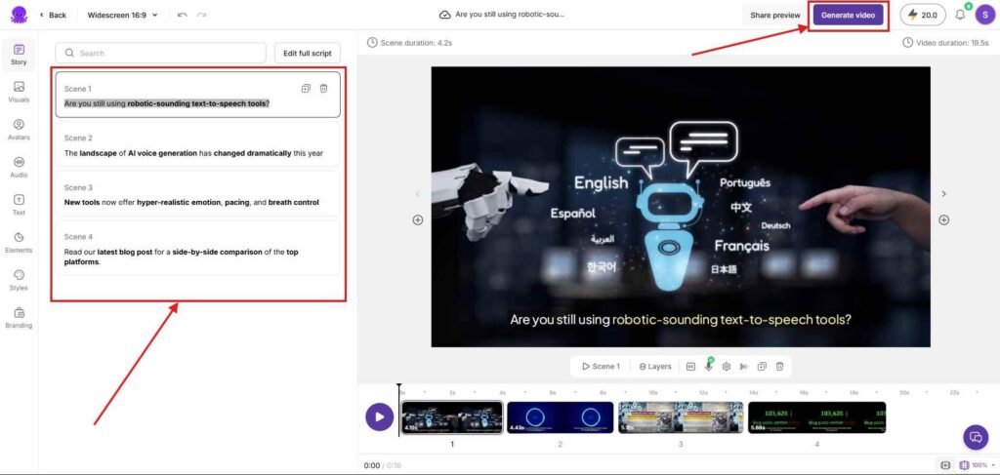Click the subtitle text on video preview
The height and width of the screenshot is (475, 1000).
coord(681,320)
